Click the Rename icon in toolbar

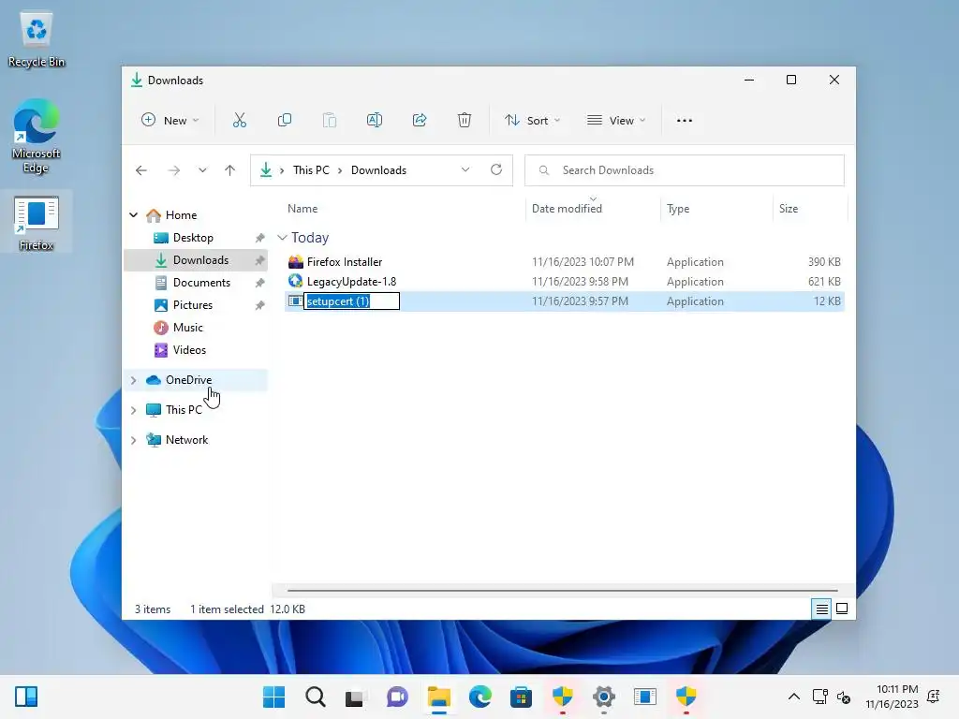point(375,121)
